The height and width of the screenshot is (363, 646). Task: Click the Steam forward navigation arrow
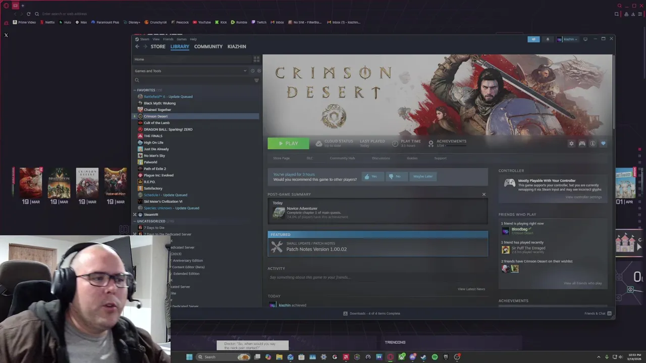(145, 46)
